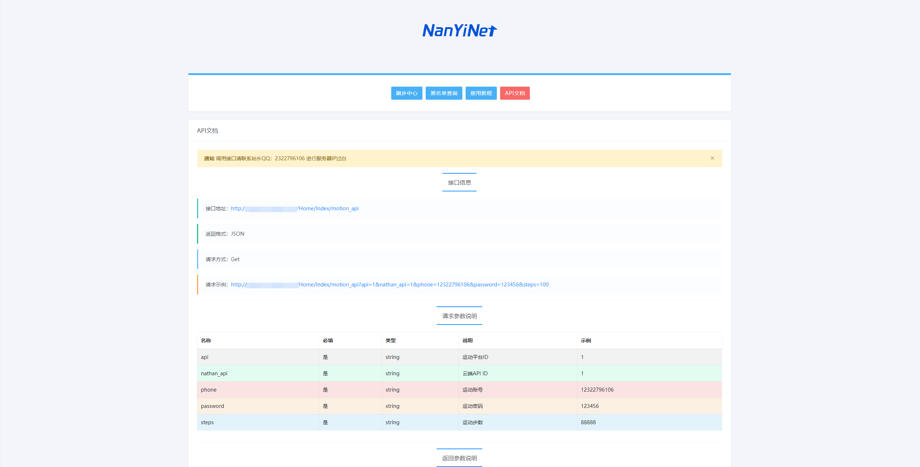Click the 返回参数说明 section heading
The image size is (920, 467).
pyautogui.click(x=459, y=458)
